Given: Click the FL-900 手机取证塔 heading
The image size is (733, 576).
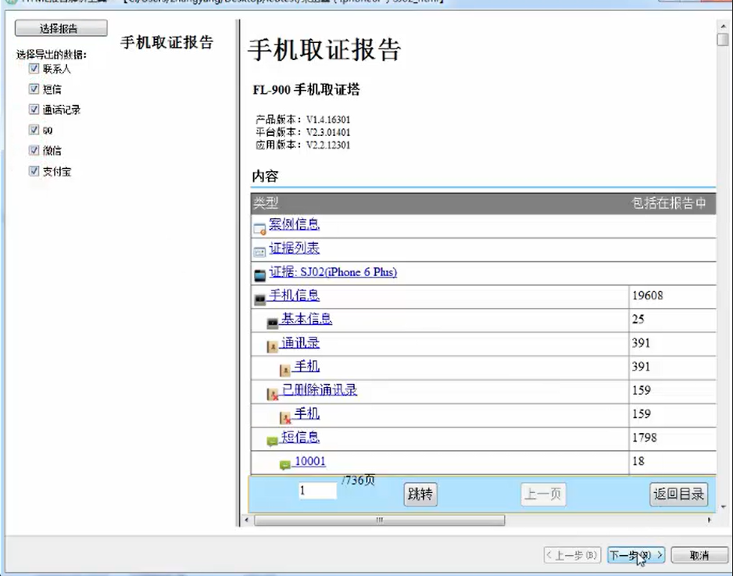Looking at the screenshot, I should (x=306, y=89).
